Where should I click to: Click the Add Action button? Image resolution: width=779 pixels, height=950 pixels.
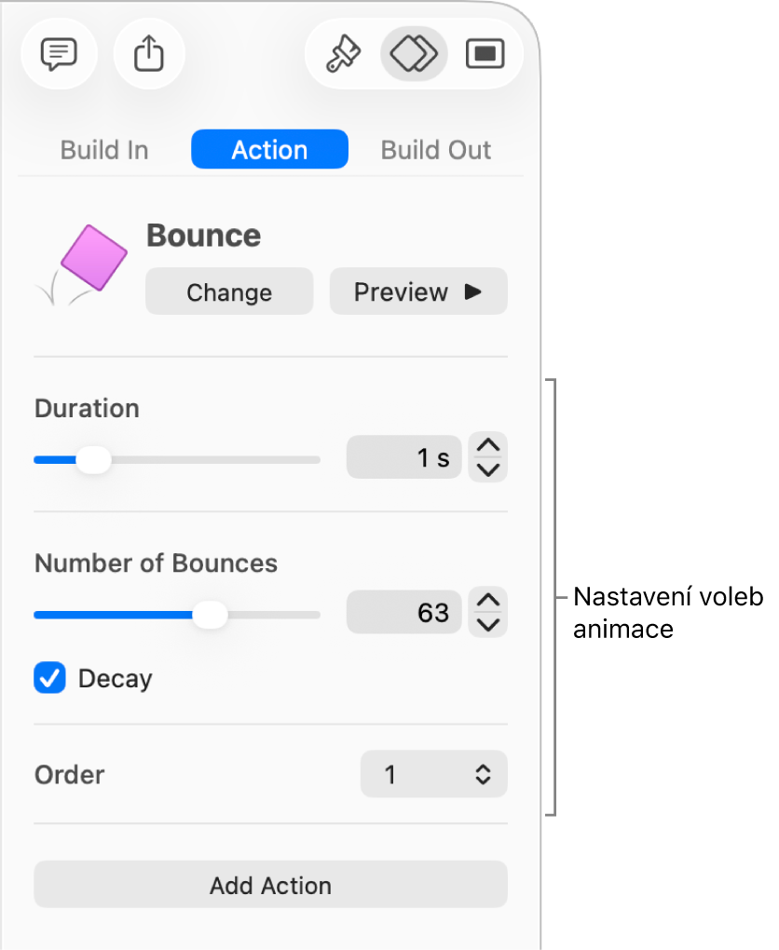point(270,885)
